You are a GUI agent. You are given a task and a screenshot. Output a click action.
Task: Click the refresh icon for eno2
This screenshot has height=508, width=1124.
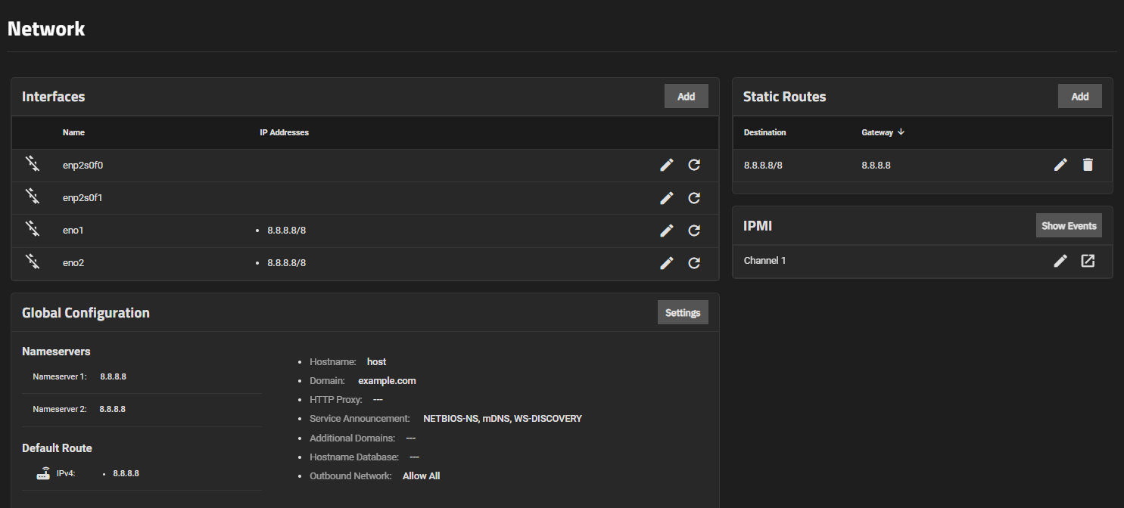(x=693, y=263)
